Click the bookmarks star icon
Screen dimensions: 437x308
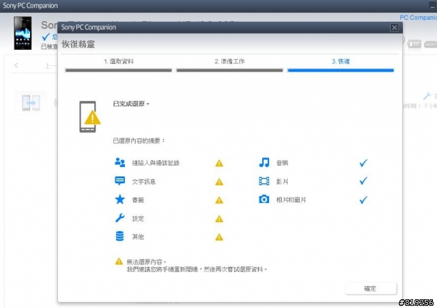(x=120, y=200)
